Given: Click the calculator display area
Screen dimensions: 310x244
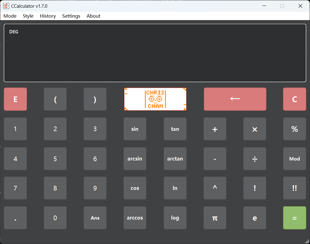Looking at the screenshot, I should coord(155,53).
